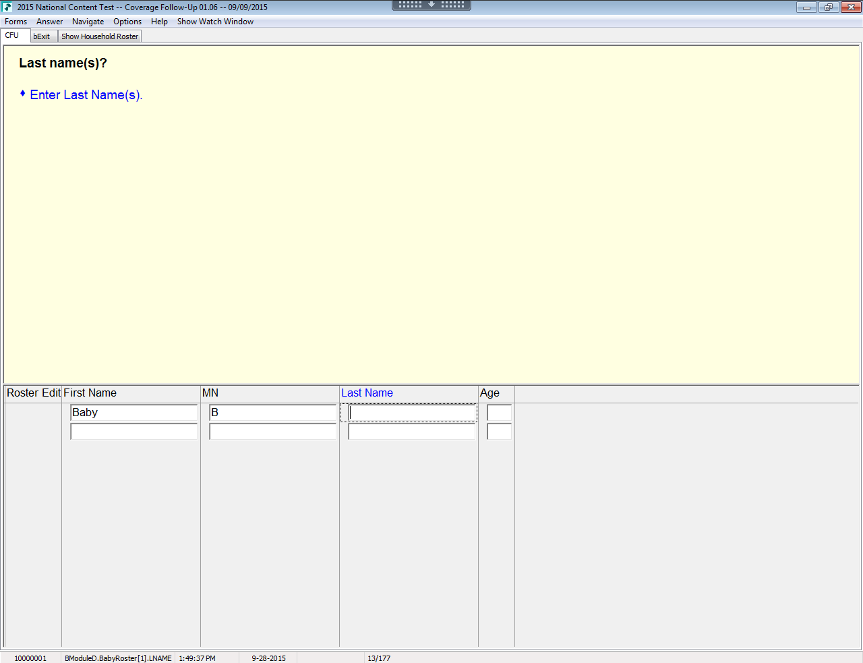The width and height of the screenshot is (863, 663).
Task: Open the Options menu
Action: point(127,22)
